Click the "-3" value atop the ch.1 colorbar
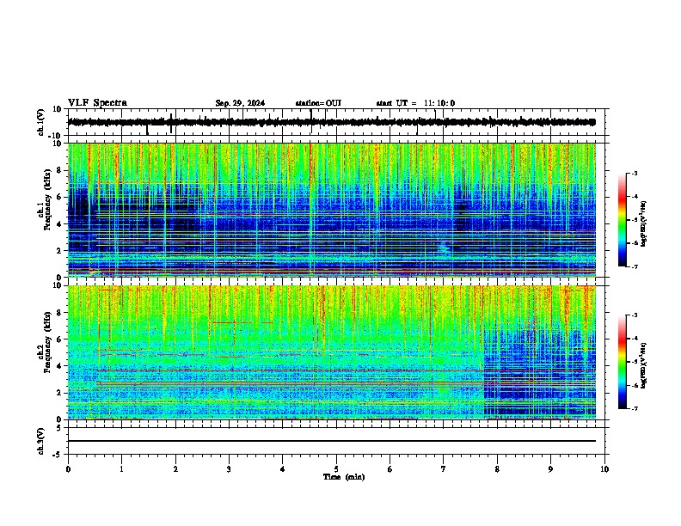Viewport: 681px width, 526px height. point(634,174)
